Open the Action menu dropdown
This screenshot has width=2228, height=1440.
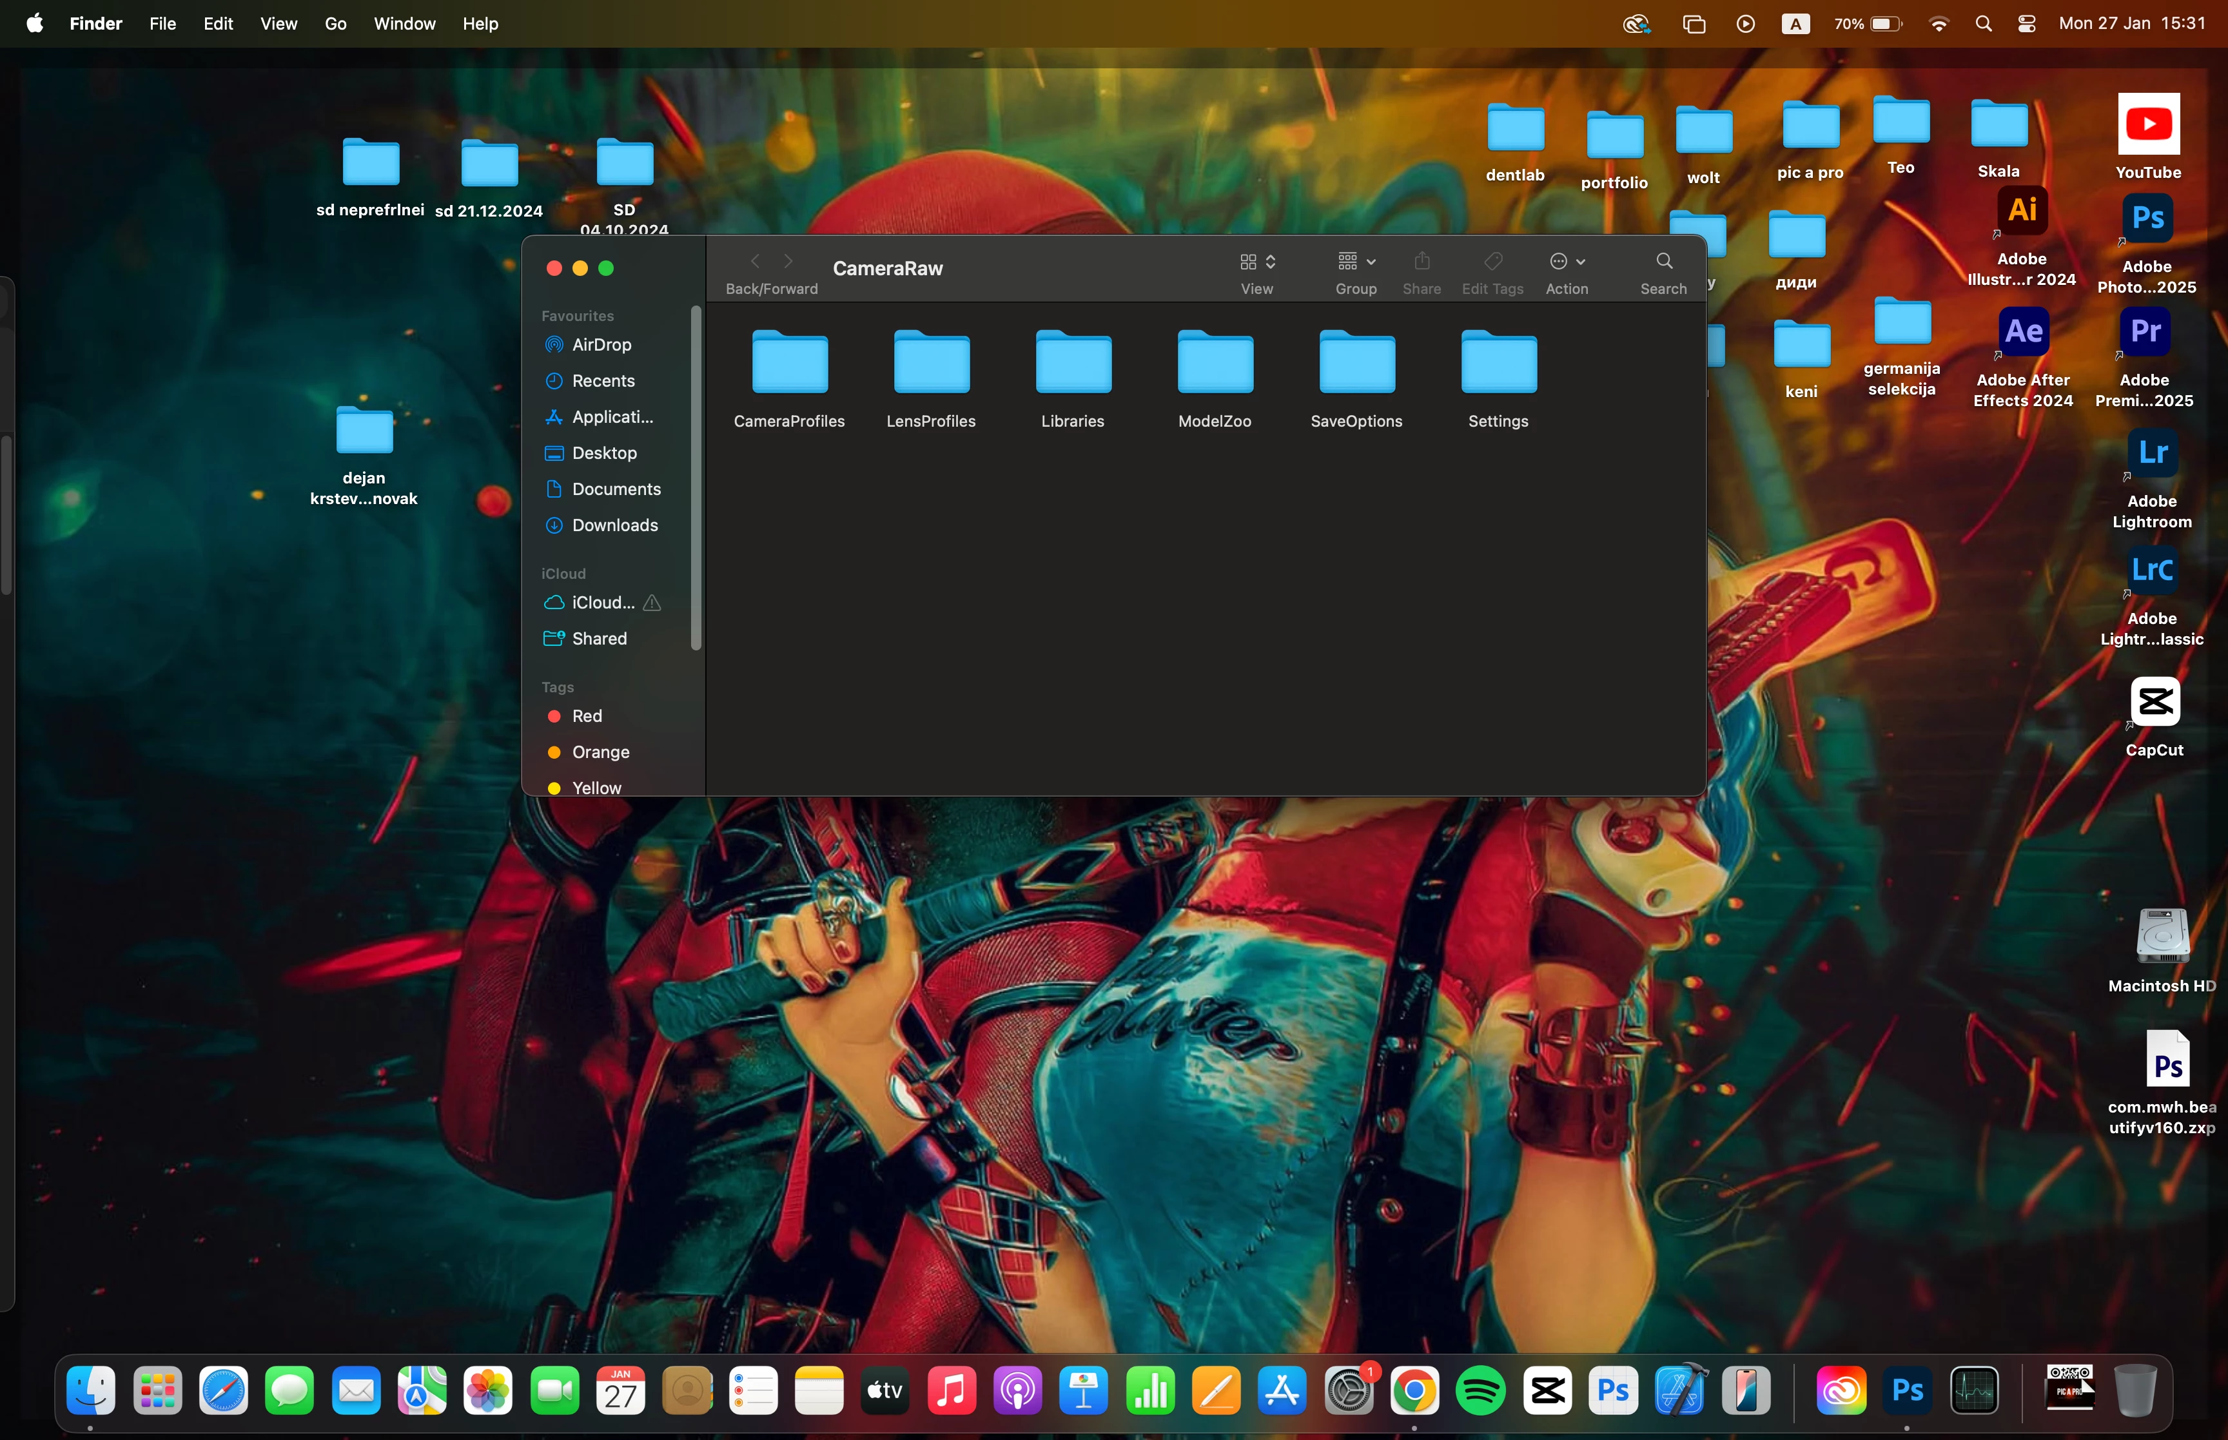tap(1567, 262)
